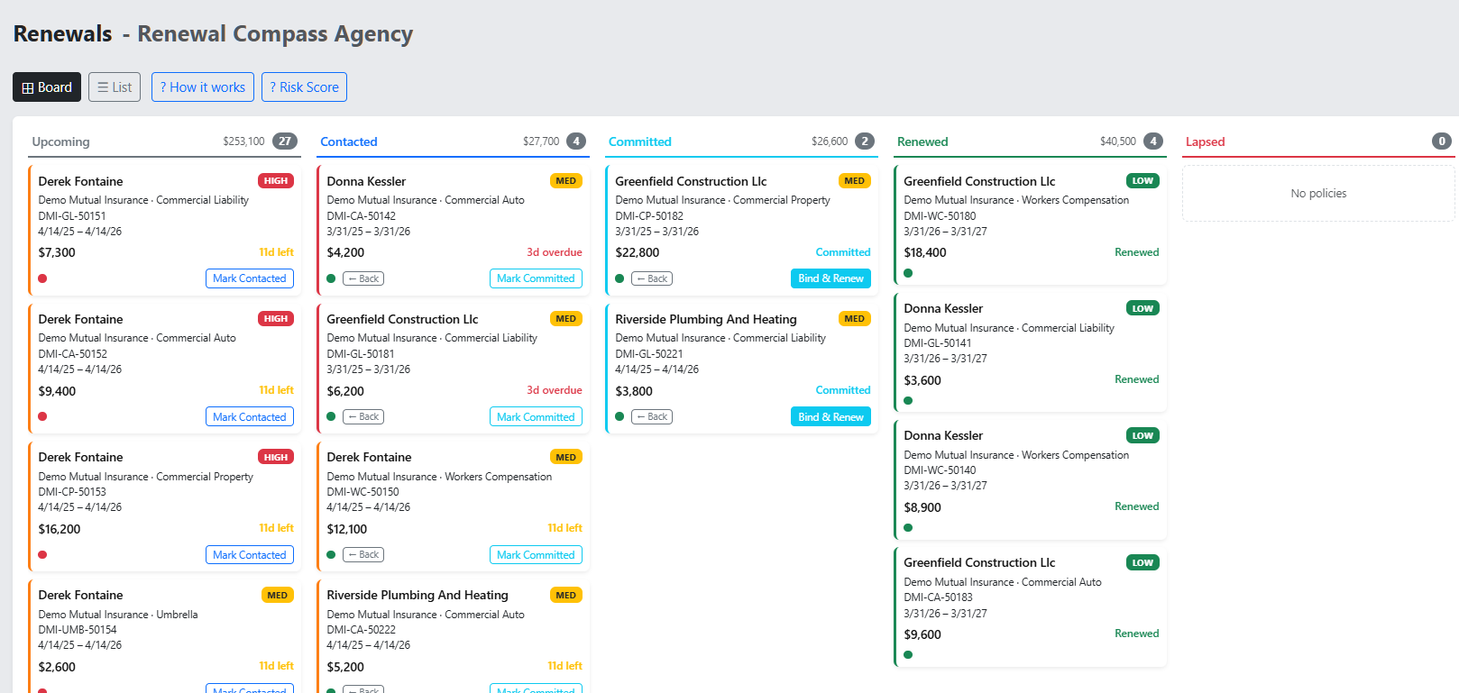Image resolution: width=1459 pixels, height=693 pixels.
Task: Click LOW risk badge on DMI-WC-50140 card
Action: (x=1142, y=435)
